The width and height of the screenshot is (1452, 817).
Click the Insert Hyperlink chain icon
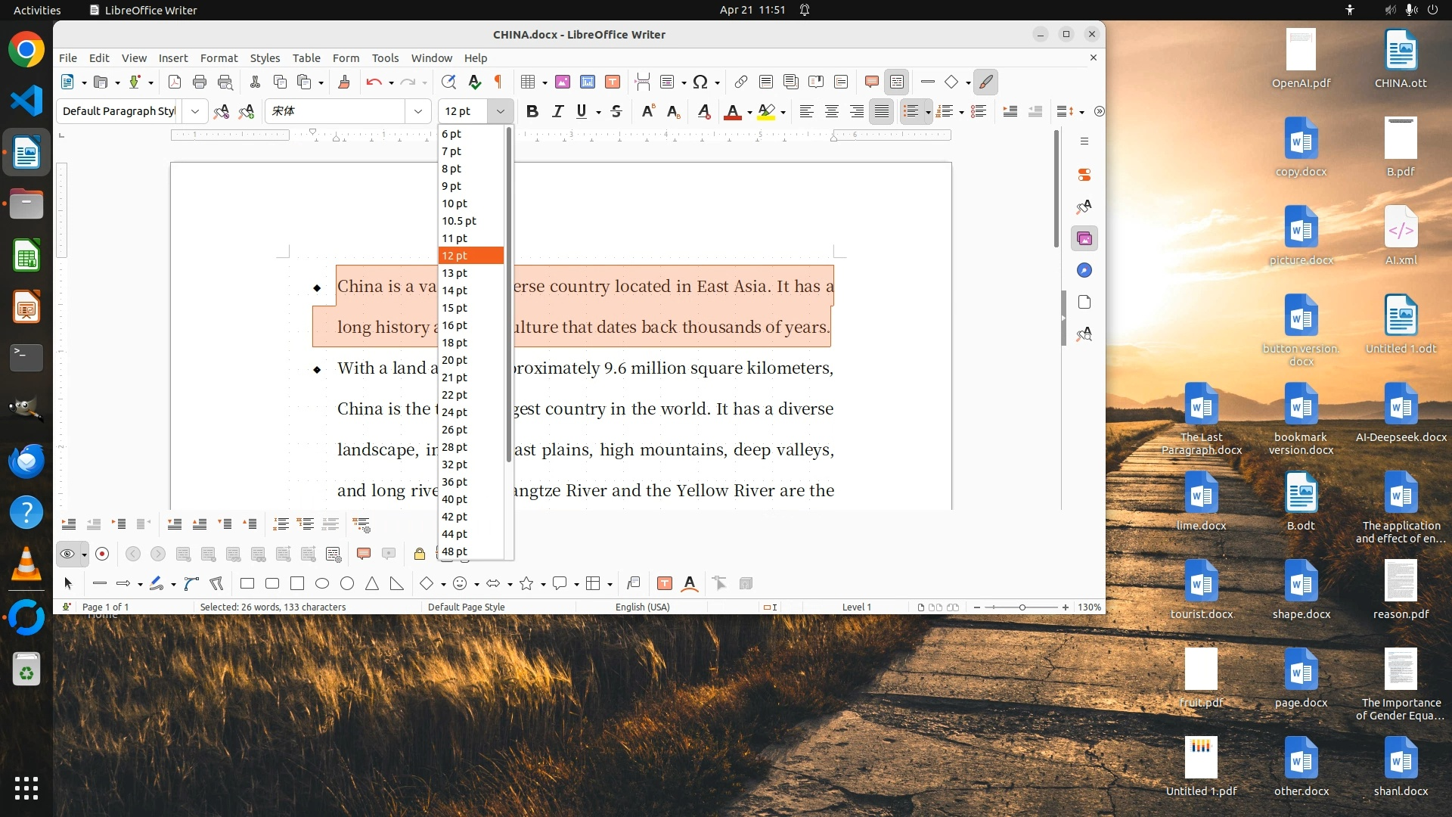[x=741, y=82]
